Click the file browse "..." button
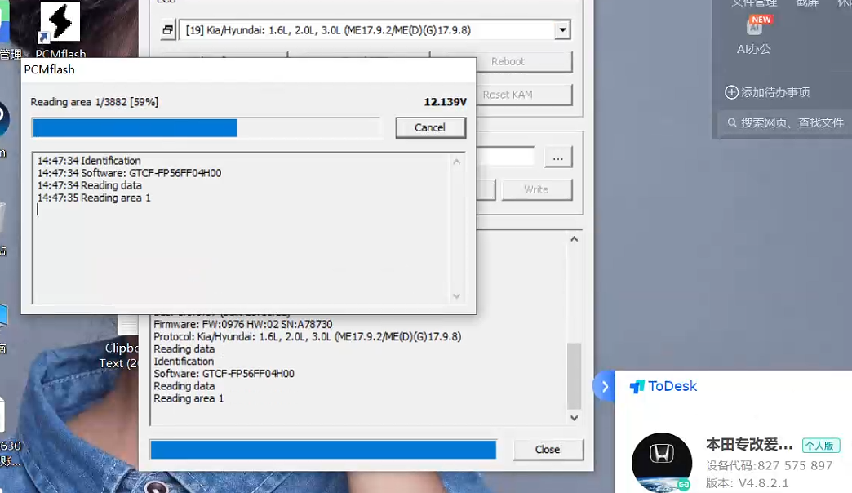This screenshot has height=493, width=852. tap(557, 158)
